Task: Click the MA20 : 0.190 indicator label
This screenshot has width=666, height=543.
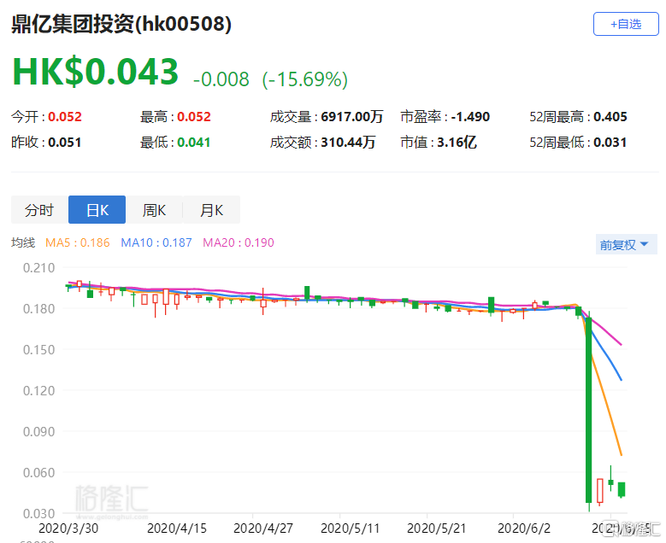Action: pos(239,242)
